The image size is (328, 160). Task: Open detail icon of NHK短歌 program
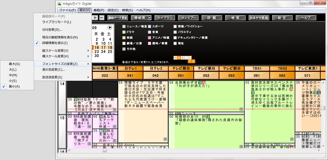coord(115,109)
